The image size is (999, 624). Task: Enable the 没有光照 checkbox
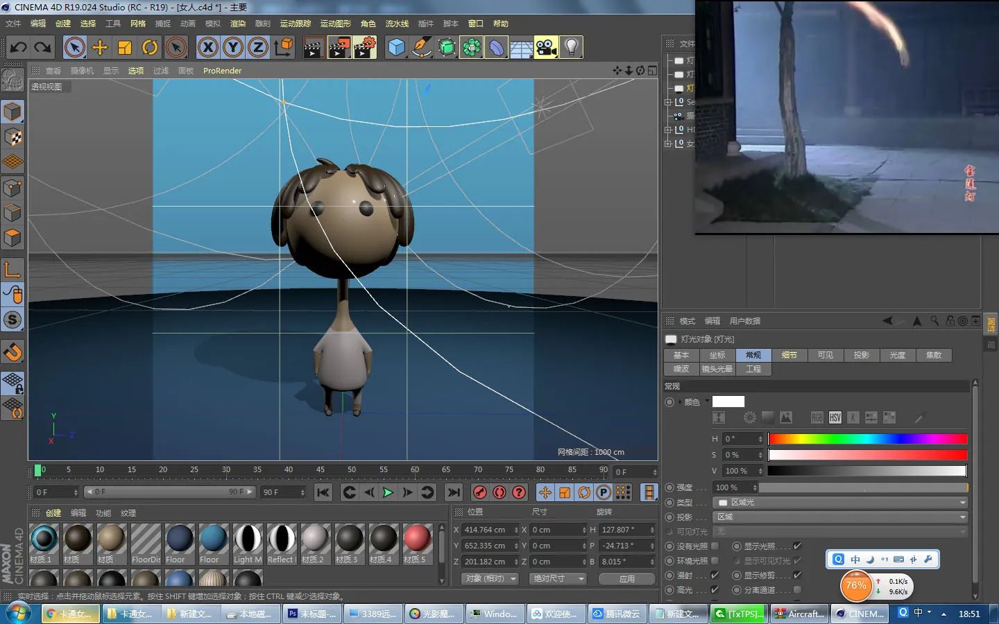pyautogui.click(x=715, y=546)
